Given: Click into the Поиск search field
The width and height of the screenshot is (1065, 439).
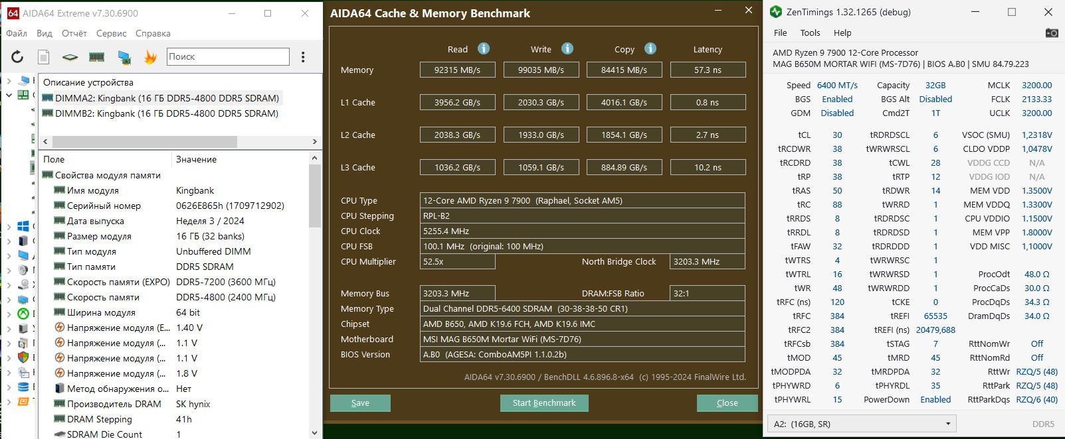Looking at the screenshot, I should (228, 56).
